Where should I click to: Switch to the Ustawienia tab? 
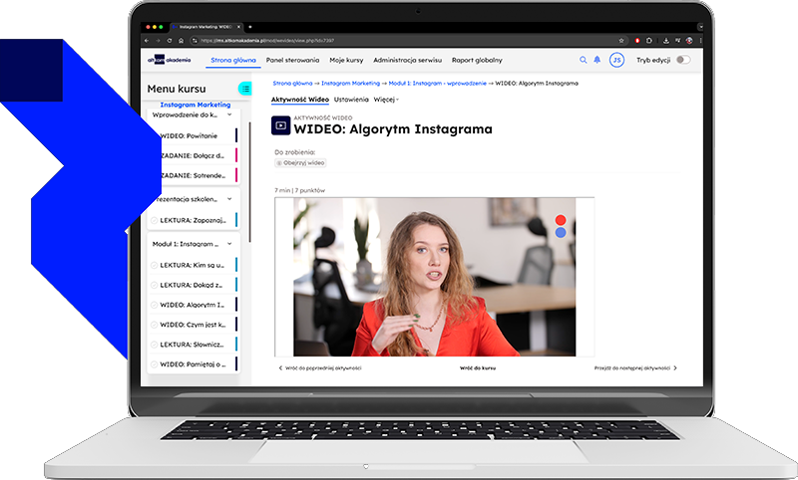[x=348, y=100]
